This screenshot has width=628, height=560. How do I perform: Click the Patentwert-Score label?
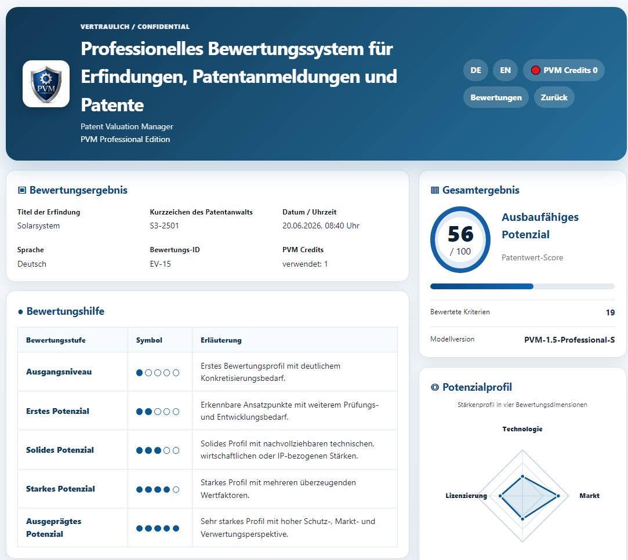coord(532,257)
